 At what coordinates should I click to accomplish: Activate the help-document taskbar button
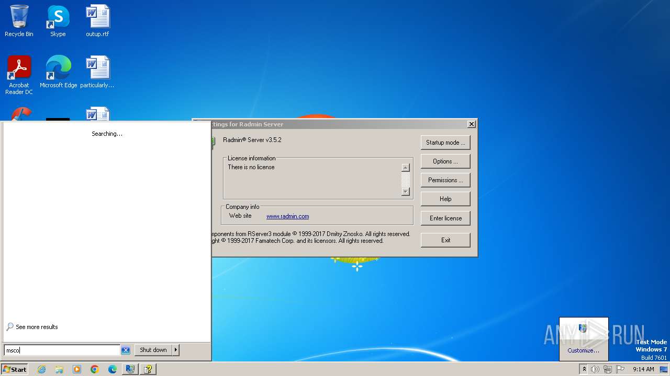pyautogui.click(x=148, y=369)
